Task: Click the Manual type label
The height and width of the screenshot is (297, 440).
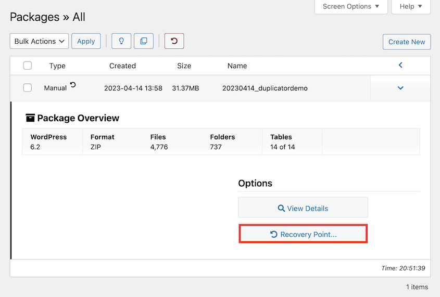Action: [x=55, y=88]
